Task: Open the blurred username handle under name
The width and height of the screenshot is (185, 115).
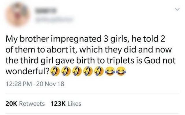Action: 54,20
